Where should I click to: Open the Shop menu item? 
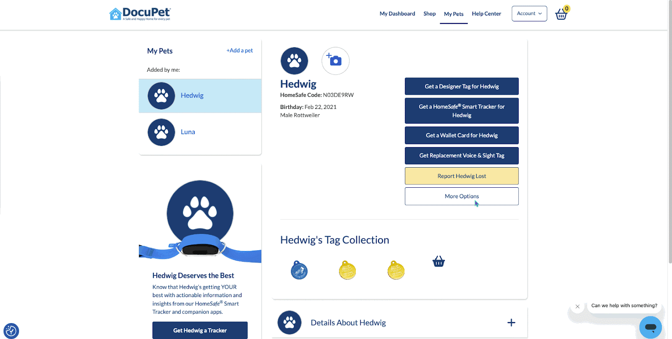[429, 14]
